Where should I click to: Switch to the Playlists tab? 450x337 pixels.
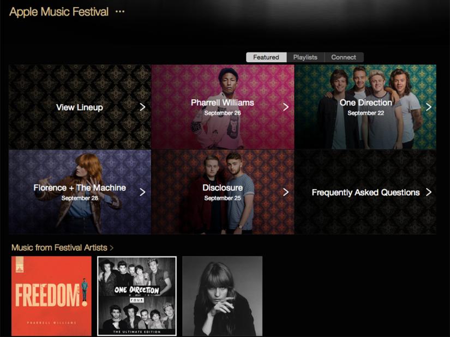coord(305,57)
